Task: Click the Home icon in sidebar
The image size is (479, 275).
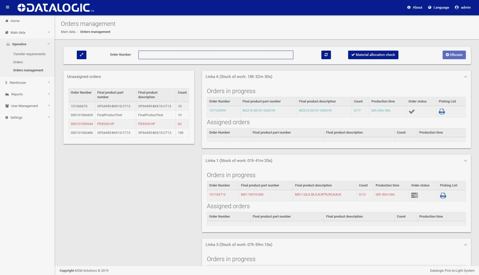Action: (7, 21)
